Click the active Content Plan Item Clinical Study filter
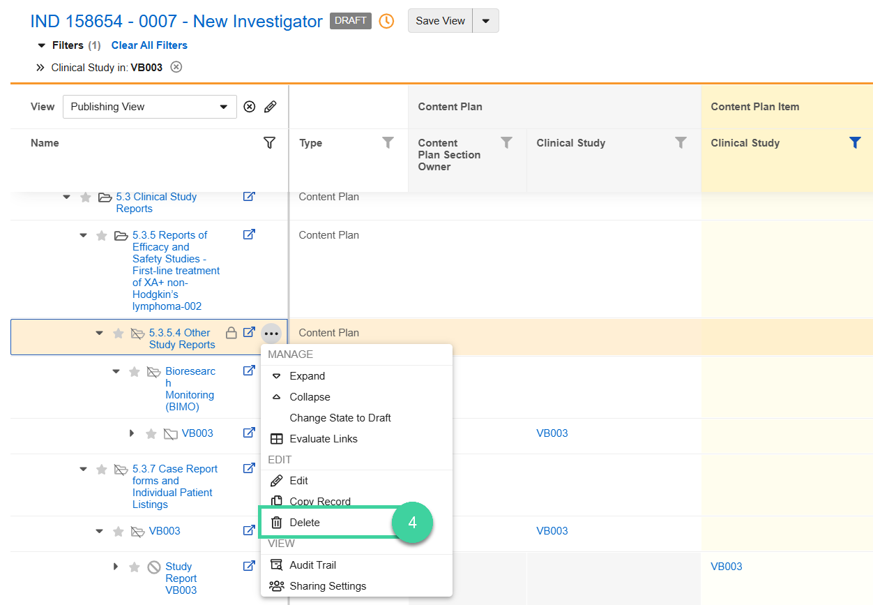The height and width of the screenshot is (605, 873). tap(855, 143)
